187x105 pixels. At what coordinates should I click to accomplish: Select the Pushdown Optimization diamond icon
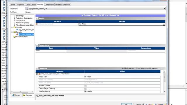pos(15,18)
